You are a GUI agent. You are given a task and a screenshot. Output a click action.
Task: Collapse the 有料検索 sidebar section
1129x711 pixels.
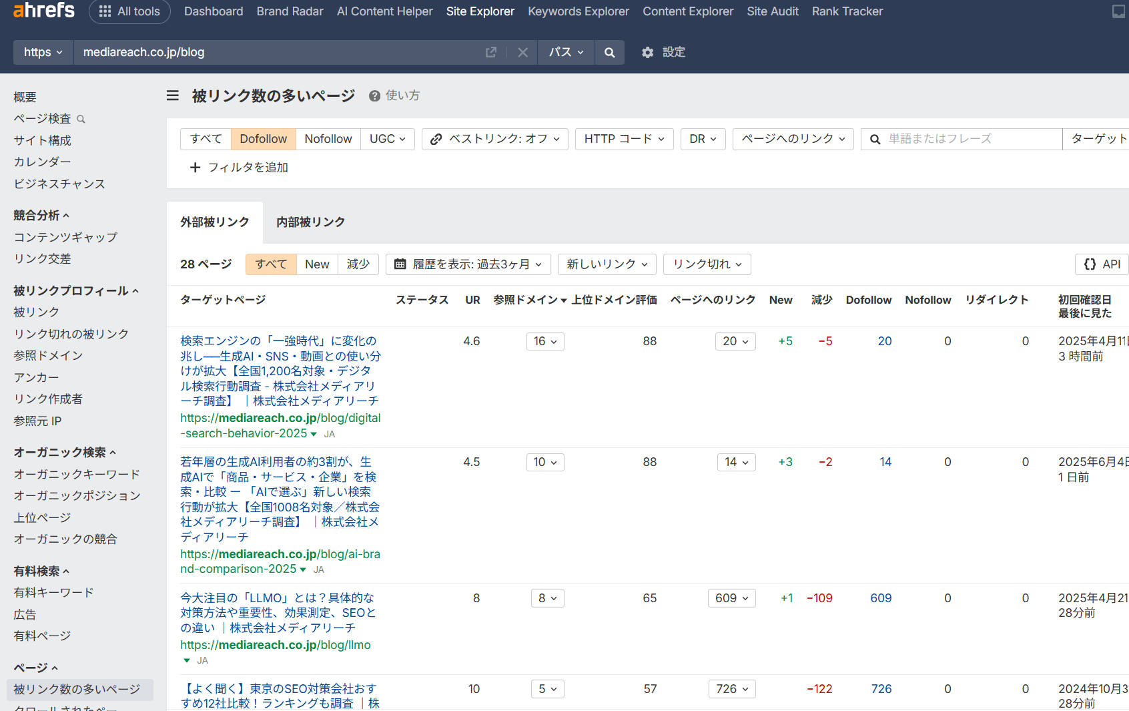41,571
